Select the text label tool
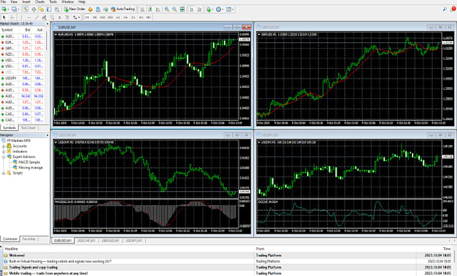Screen dimensions: 457x276 point(67,17)
